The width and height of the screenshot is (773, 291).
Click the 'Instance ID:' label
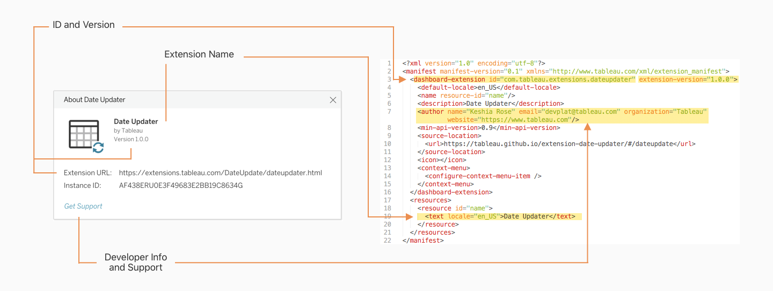click(x=82, y=185)
